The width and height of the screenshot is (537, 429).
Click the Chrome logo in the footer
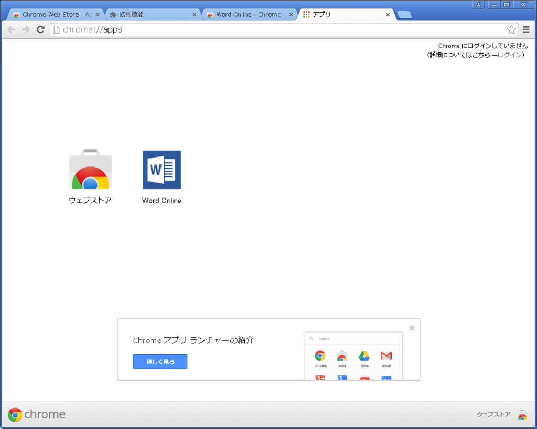point(37,414)
